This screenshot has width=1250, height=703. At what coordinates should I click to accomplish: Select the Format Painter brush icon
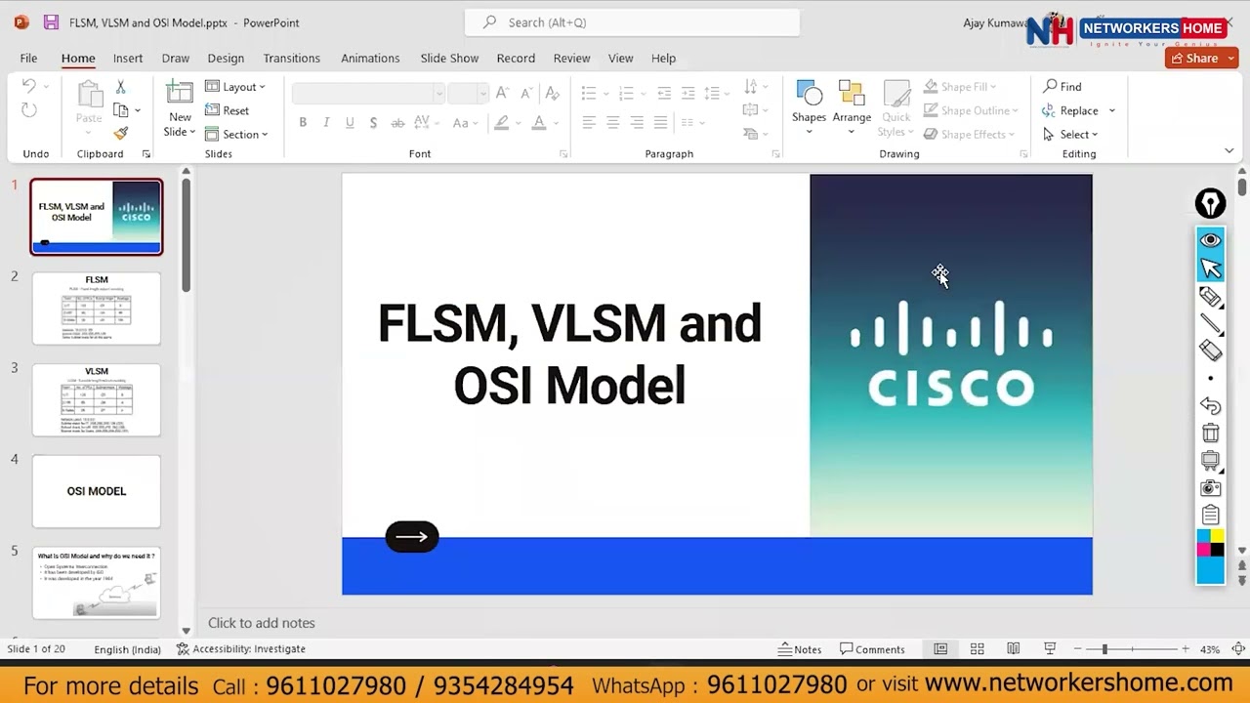[121, 134]
